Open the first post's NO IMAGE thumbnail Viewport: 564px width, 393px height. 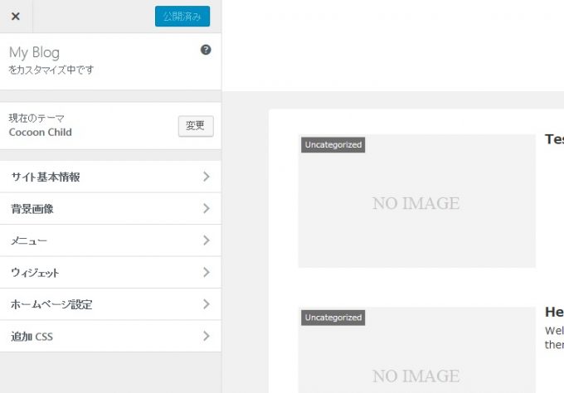[416, 203]
